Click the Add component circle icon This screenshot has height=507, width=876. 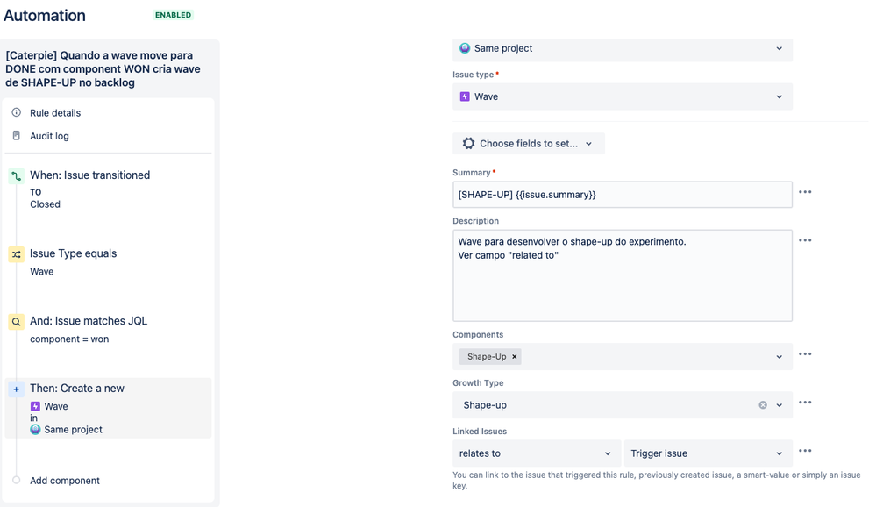point(16,480)
